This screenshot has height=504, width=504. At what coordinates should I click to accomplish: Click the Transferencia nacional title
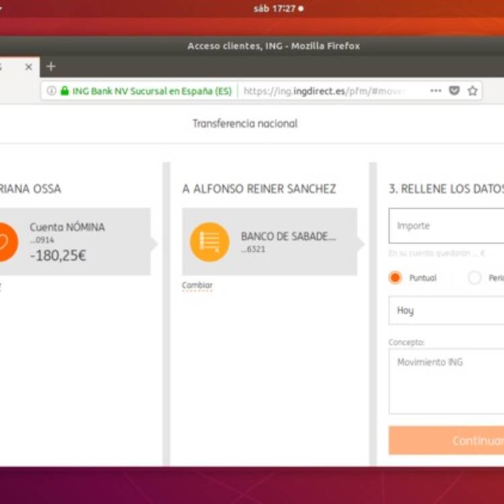click(245, 124)
